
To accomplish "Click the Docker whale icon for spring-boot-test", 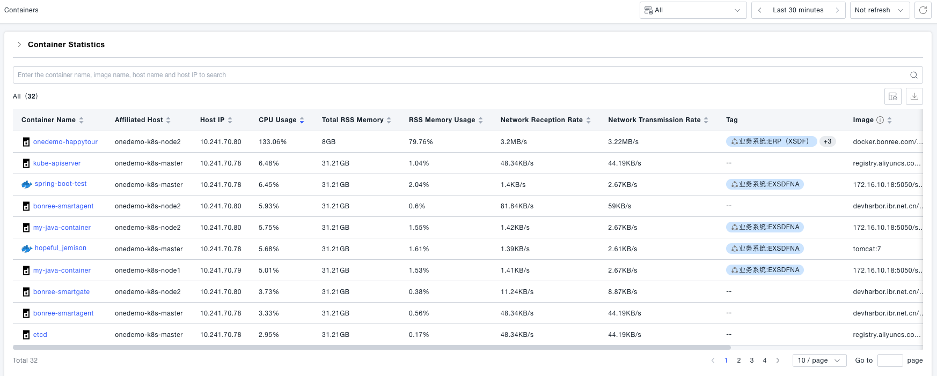I will (x=26, y=184).
